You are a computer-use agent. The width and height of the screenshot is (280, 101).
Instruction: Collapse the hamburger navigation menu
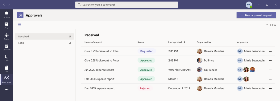[20, 25]
